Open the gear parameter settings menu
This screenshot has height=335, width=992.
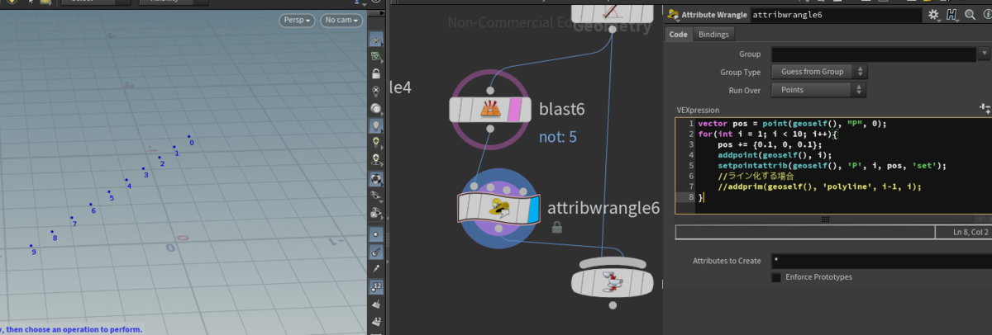click(x=934, y=15)
